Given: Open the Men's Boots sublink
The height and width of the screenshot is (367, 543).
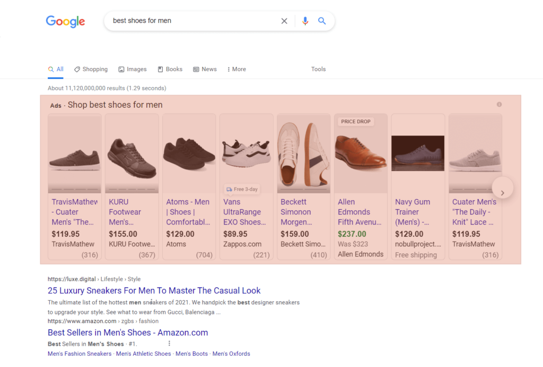Looking at the screenshot, I should [x=191, y=354].
